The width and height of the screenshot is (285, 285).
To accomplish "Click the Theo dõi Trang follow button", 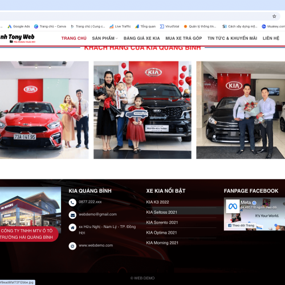I will pyautogui.click(x=241, y=225).
